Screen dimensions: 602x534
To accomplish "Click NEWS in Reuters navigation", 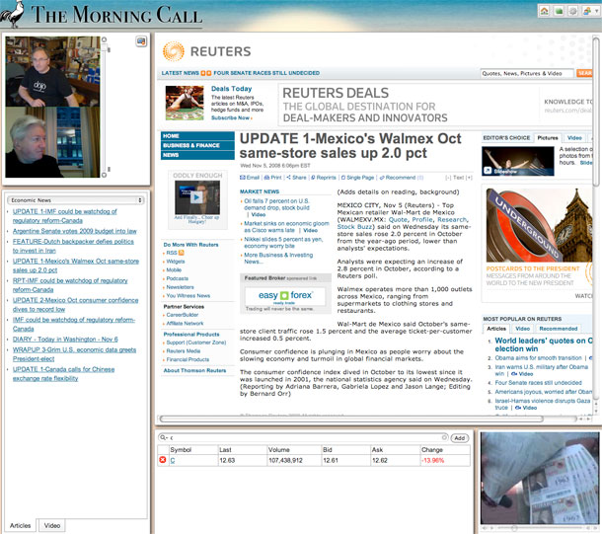I will (x=197, y=155).
